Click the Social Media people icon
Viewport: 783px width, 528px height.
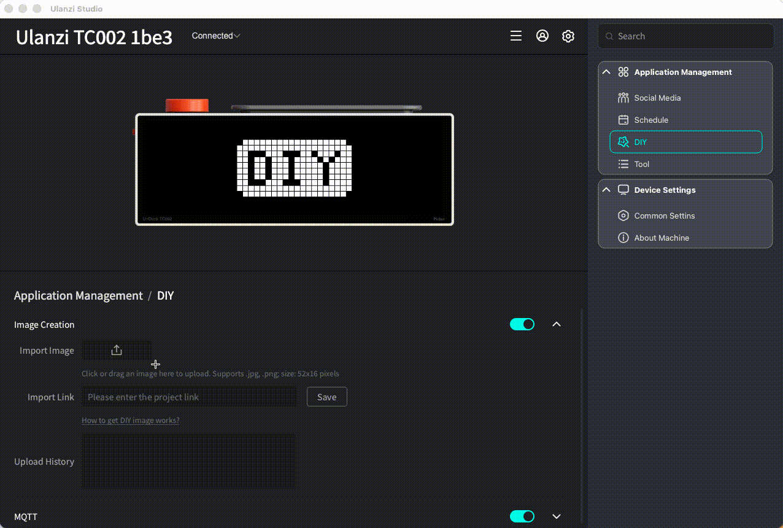coord(623,98)
